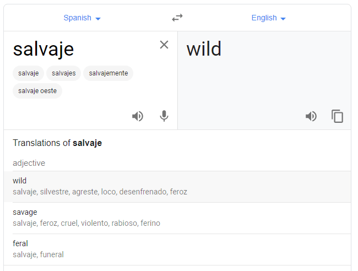Viewport: 358px width, 271px height.
Task: Click the translated output text wild
Action: pos(204,49)
